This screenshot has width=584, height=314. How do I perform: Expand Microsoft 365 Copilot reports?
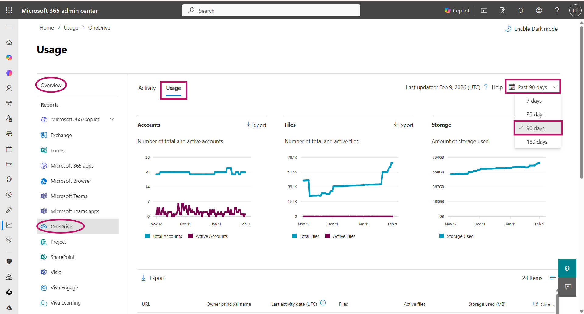(112, 119)
